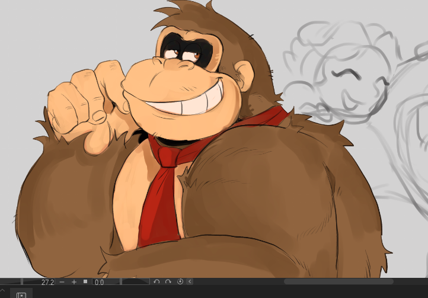The image size is (428, 298).
Task: Rotate canvas left with counterclockwise arrow
Action: [x=156, y=281]
